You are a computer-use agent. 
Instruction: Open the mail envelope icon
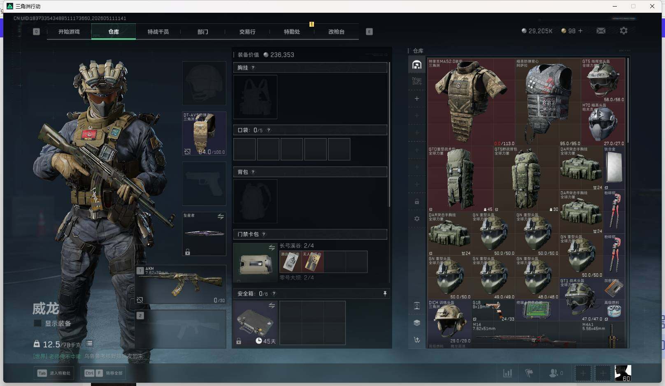[601, 31]
